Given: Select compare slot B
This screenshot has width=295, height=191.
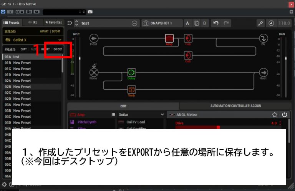Looking at the screenshot, I should coord(204,23).
